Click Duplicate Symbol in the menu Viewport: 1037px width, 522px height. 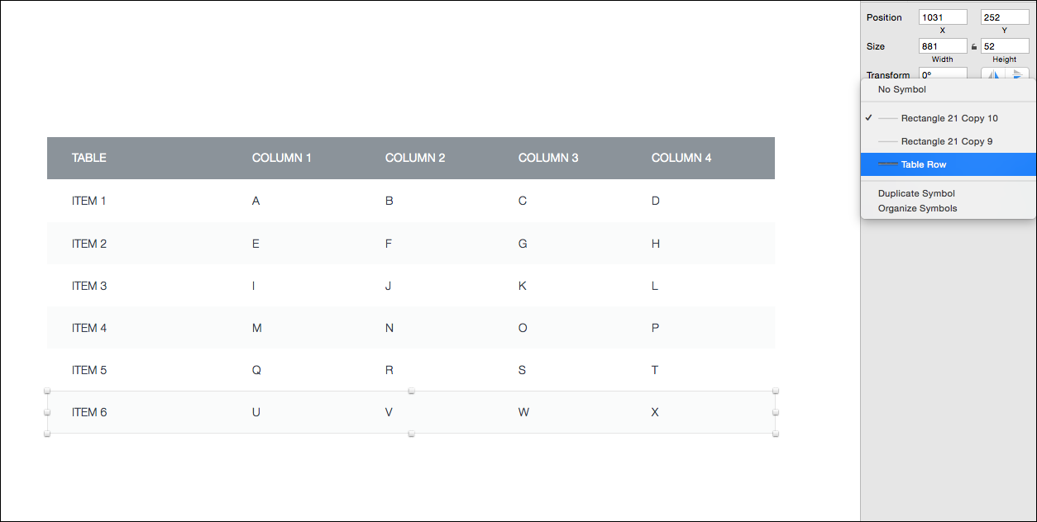pos(916,193)
